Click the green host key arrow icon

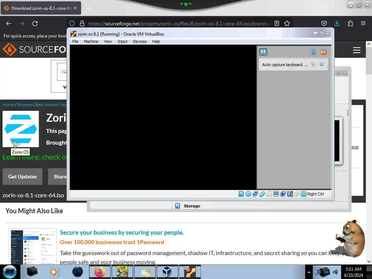(x=303, y=194)
